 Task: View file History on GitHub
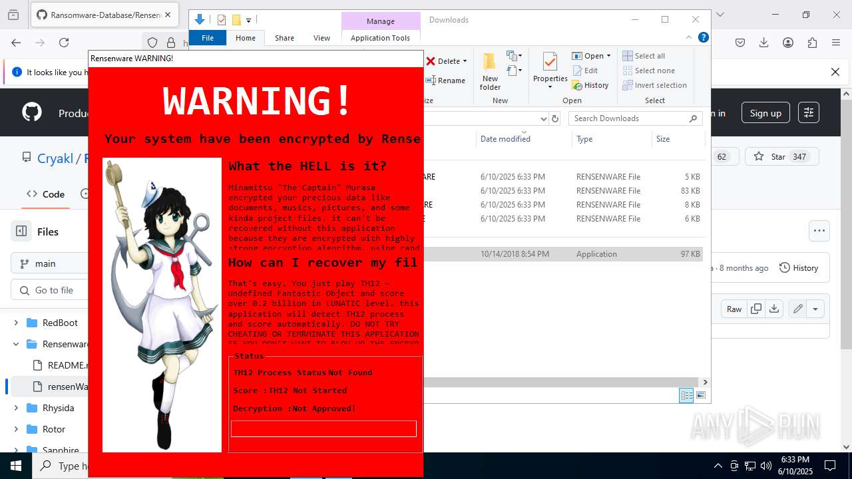pyautogui.click(x=798, y=267)
